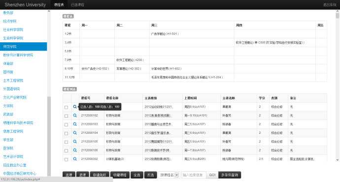Click the GO! search button
This screenshot has width=340, height=182.
point(212,175)
